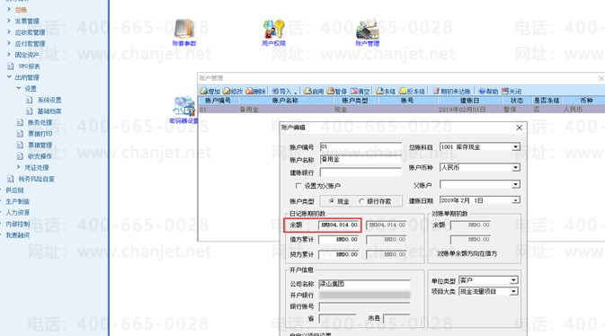Select the 银行存款 radio button
Viewport: 605px width, 336px height.
coord(361,201)
